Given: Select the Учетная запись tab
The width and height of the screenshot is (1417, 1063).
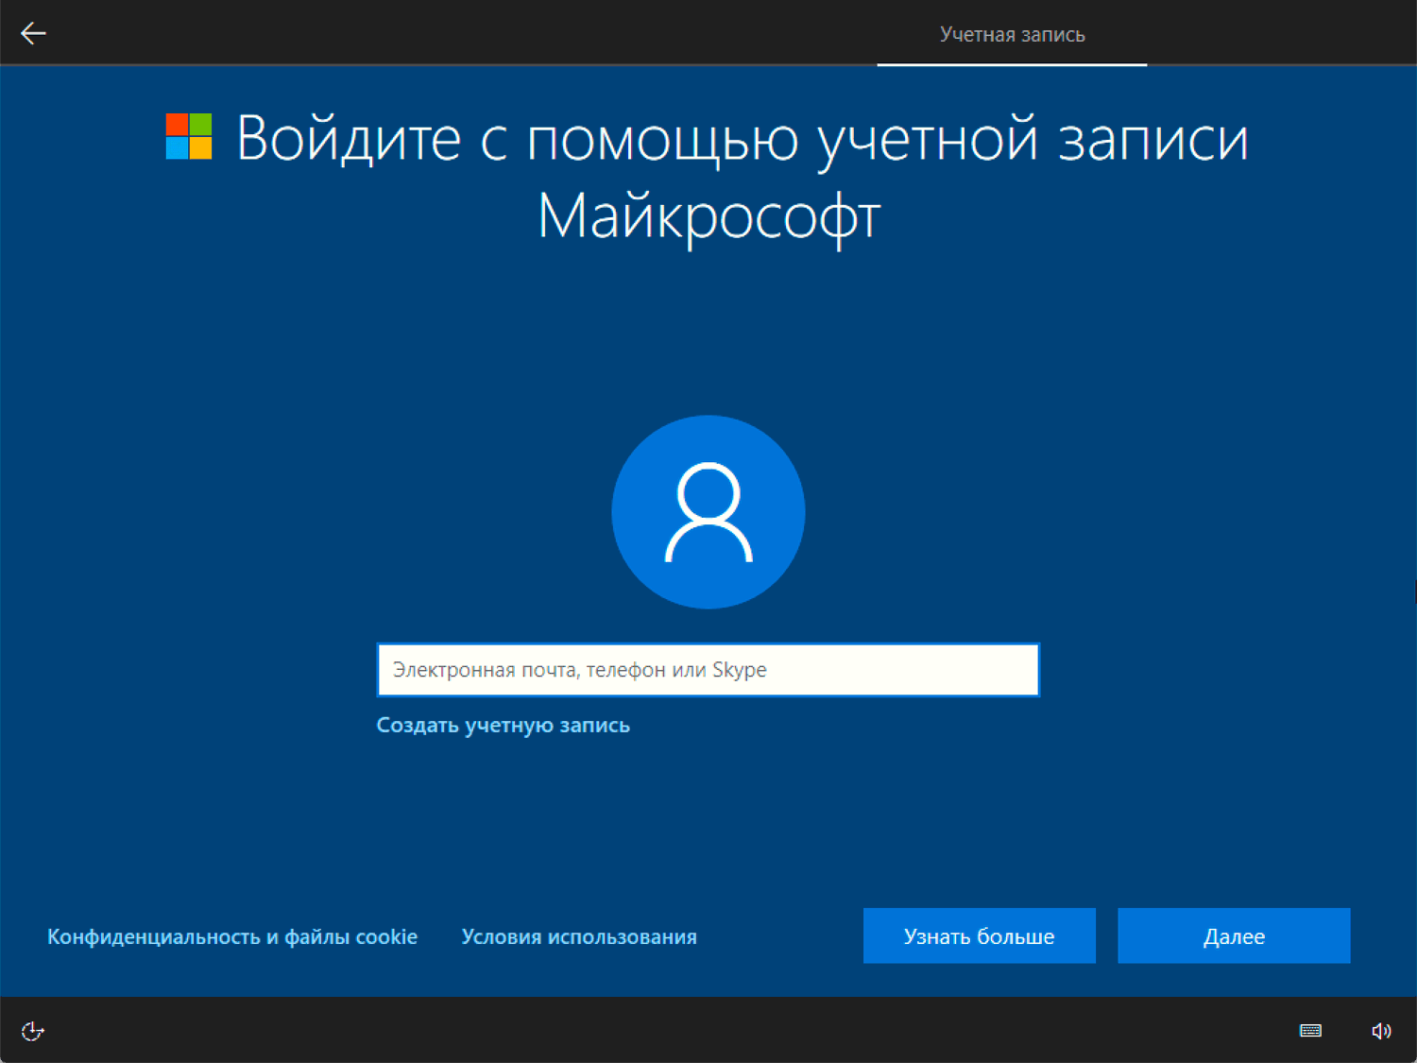Looking at the screenshot, I should [x=1012, y=35].
